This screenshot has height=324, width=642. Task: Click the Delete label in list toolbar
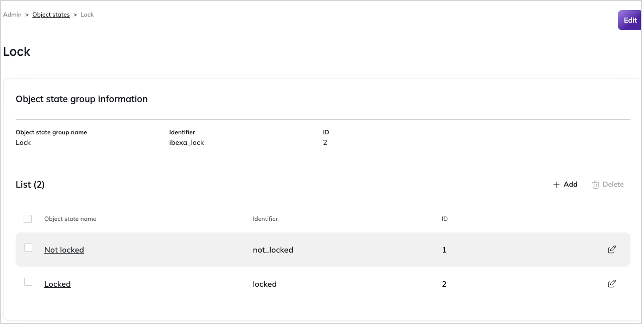613,184
